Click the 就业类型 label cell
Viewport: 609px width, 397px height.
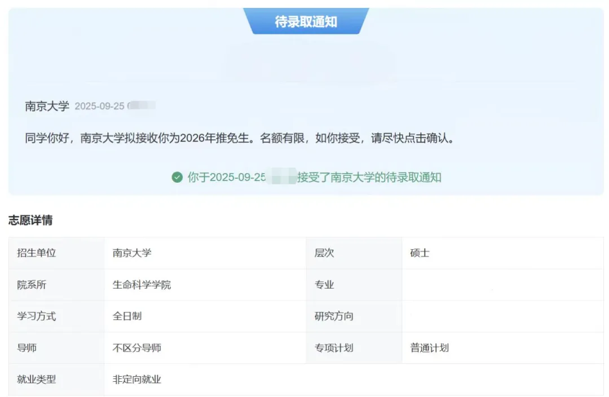click(x=56, y=380)
